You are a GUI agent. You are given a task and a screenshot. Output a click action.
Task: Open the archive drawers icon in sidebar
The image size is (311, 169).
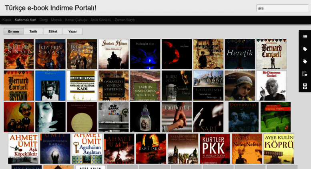305,86
